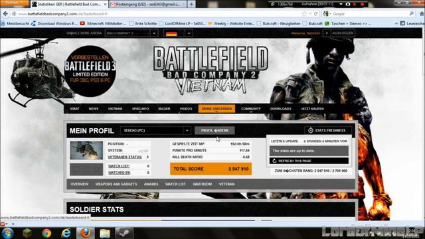The width and height of the screenshot is (425, 239).
Task: Open the Bukcraft - Neuigkeiten bookmark
Action: click(279, 24)
